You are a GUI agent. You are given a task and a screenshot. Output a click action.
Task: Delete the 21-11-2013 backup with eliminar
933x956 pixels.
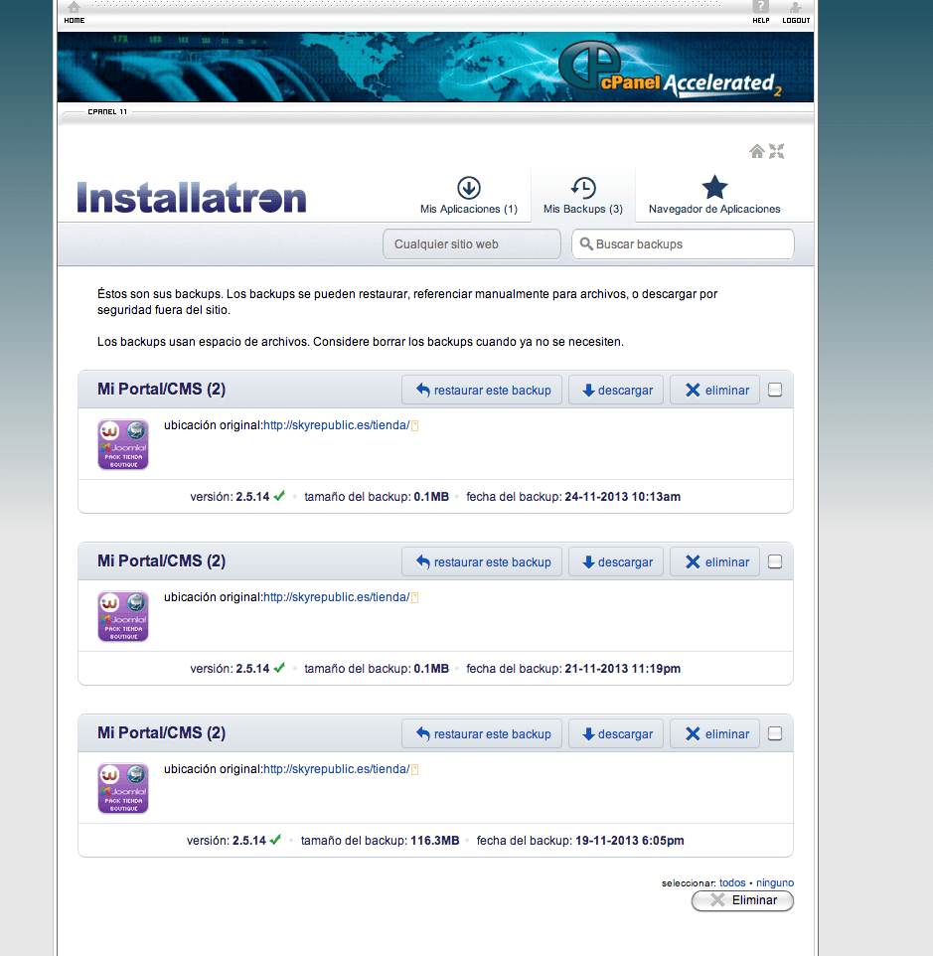(x=714, y=562)
